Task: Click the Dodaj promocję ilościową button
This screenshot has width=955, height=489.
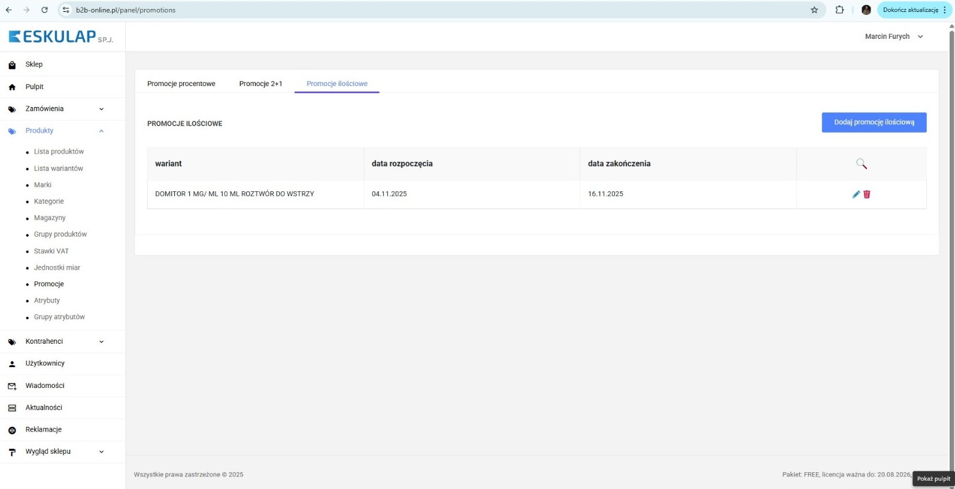Action: click(x=874, y=123)
